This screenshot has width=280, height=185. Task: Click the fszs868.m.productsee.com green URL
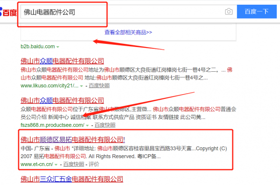point(52,125)
